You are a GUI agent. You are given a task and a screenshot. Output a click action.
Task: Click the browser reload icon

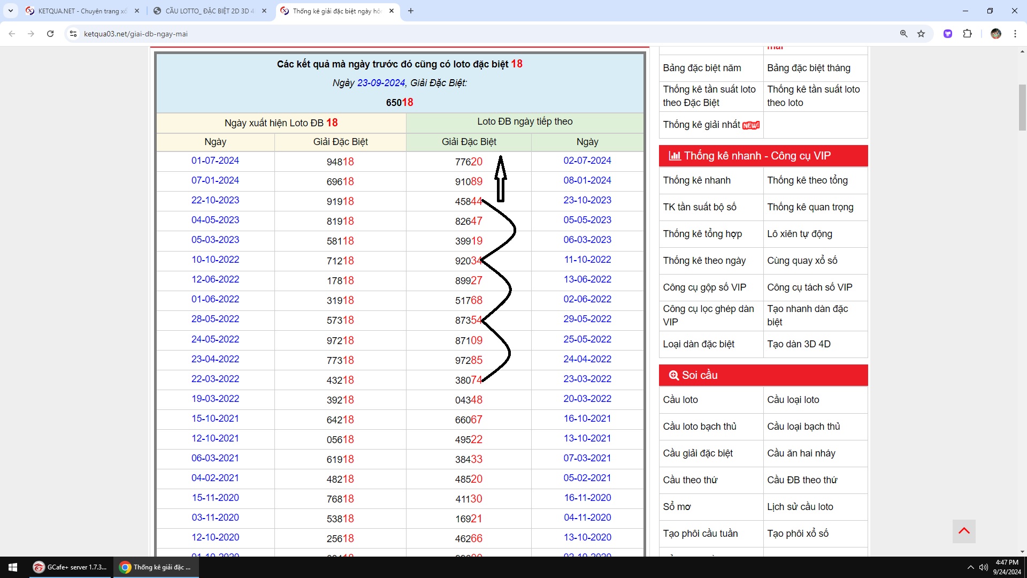point(50,34)
